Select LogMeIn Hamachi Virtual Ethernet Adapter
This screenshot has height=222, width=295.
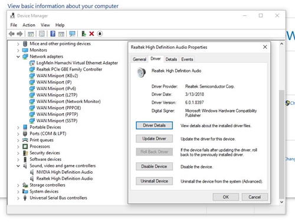[x=77, y=63]
